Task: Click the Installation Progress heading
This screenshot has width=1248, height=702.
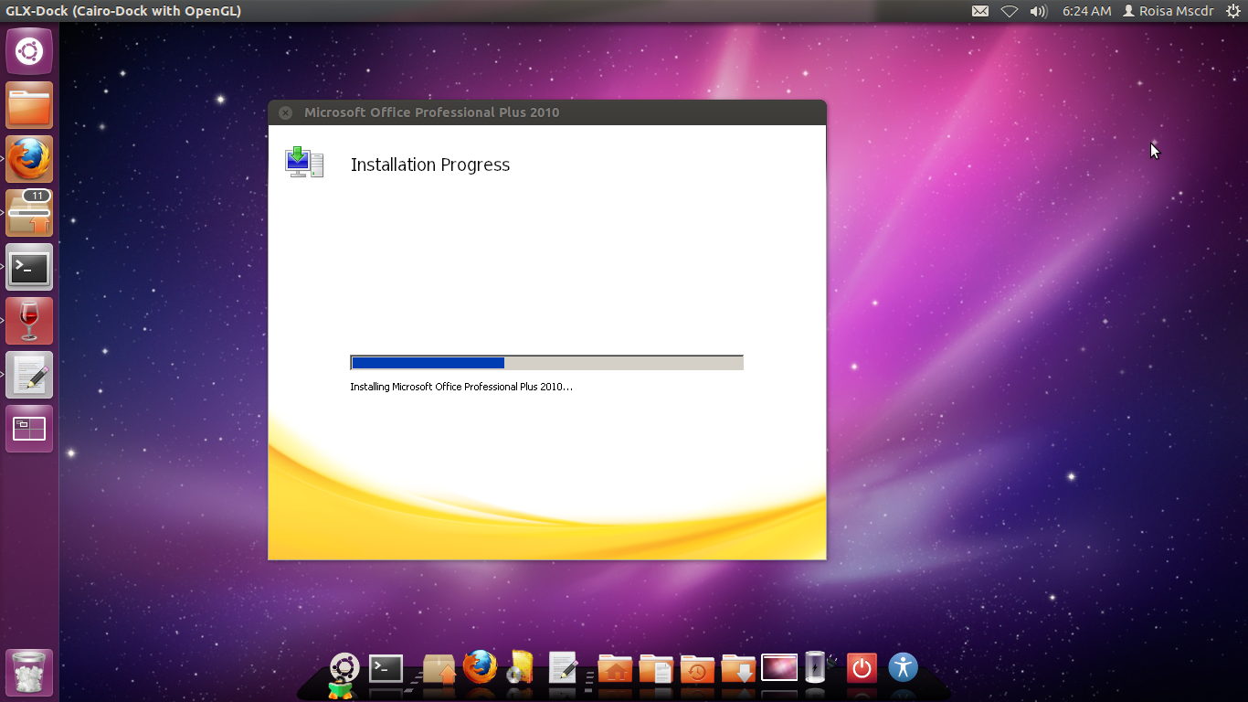Action: (x=430, y=165)
